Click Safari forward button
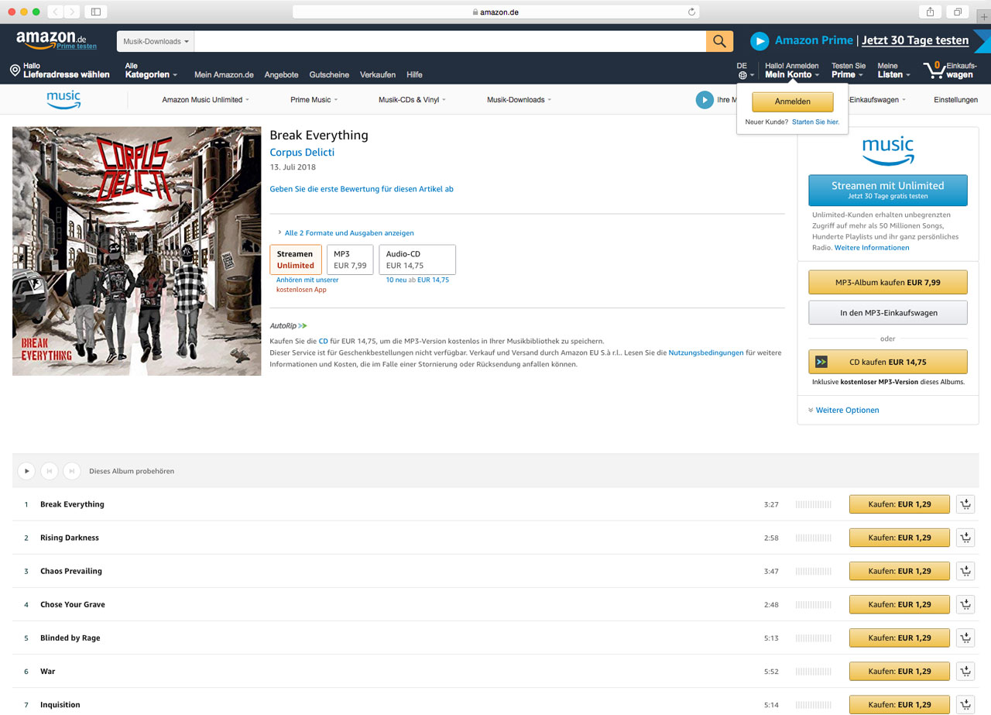Image resolution: width=991 pixels, height=715 pixels. click(x=73, y=12)
